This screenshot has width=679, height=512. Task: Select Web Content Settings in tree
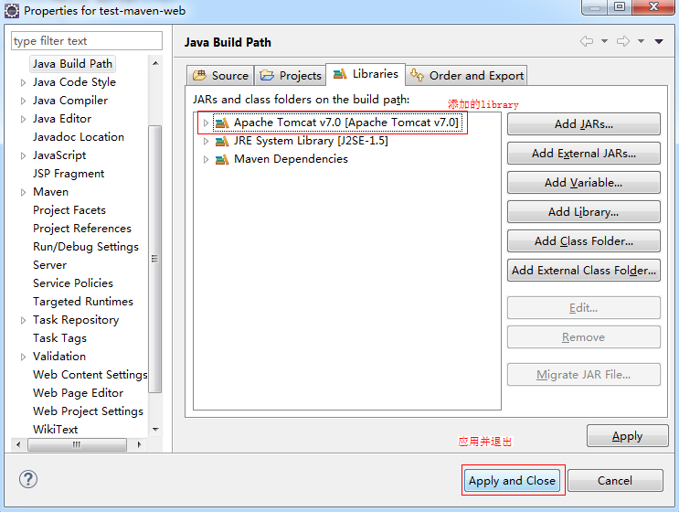click(90, 375)
